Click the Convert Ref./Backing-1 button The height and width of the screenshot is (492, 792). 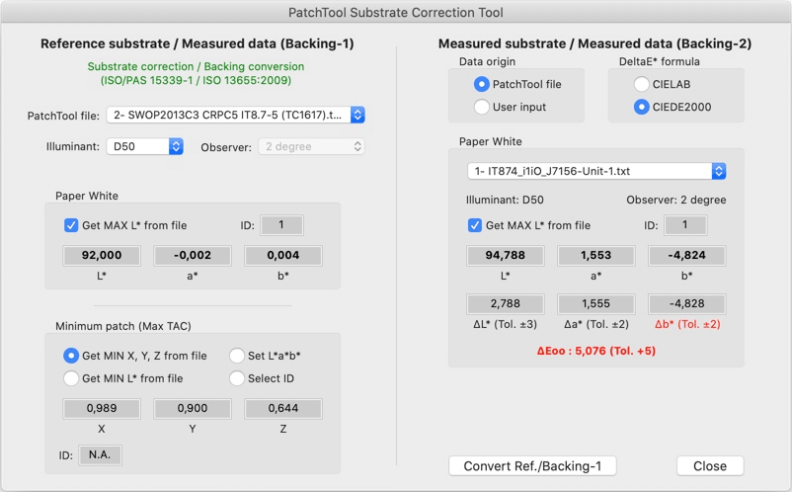point(532,466)
